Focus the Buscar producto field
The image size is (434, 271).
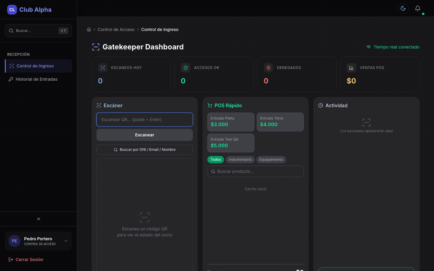click(x=255, y=171)
